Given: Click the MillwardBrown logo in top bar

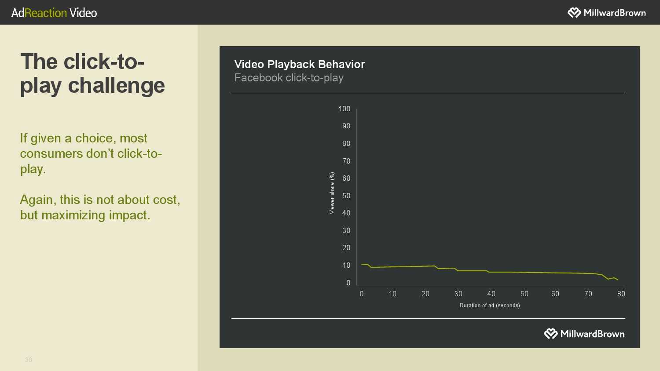Looking at the screenshot, I should pos(607,13).
